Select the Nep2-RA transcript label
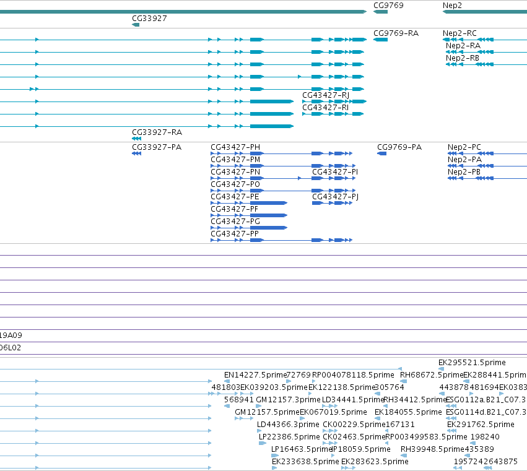The image size is (527, 471). tap(463, 46)
